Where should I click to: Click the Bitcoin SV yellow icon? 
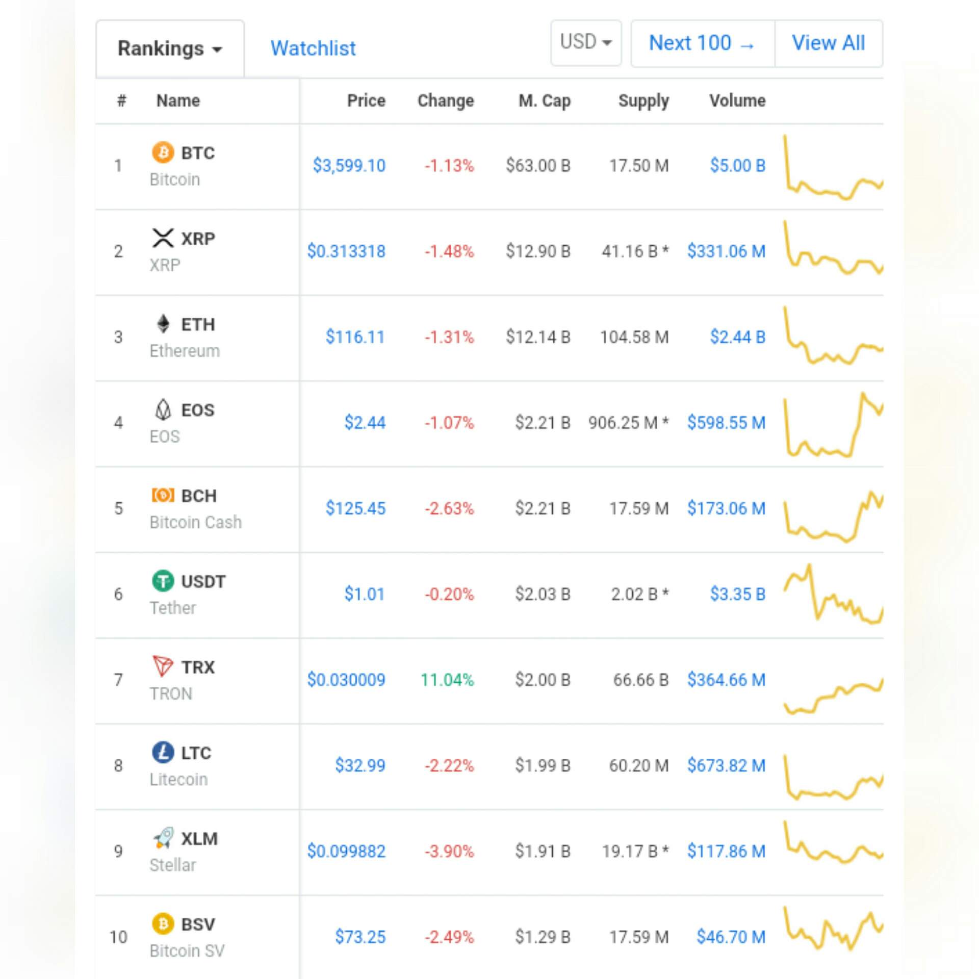(163, 923)
